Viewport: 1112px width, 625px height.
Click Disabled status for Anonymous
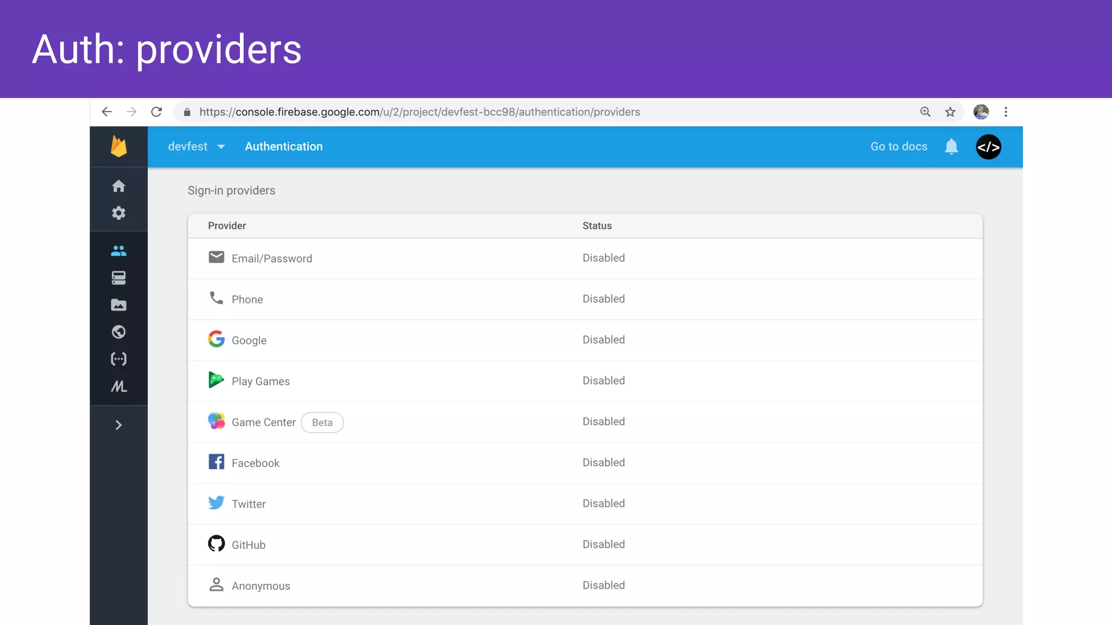(603, 585)
